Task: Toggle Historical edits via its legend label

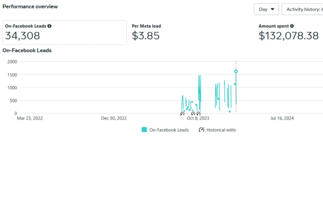Action: (221, 130)
